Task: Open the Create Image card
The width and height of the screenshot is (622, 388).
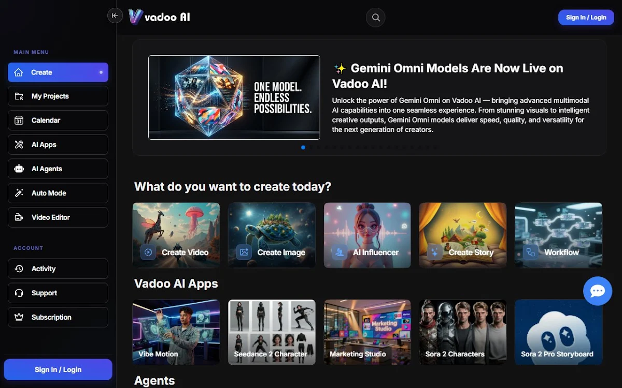Action: pyautogui.click(x=272, y=235)
